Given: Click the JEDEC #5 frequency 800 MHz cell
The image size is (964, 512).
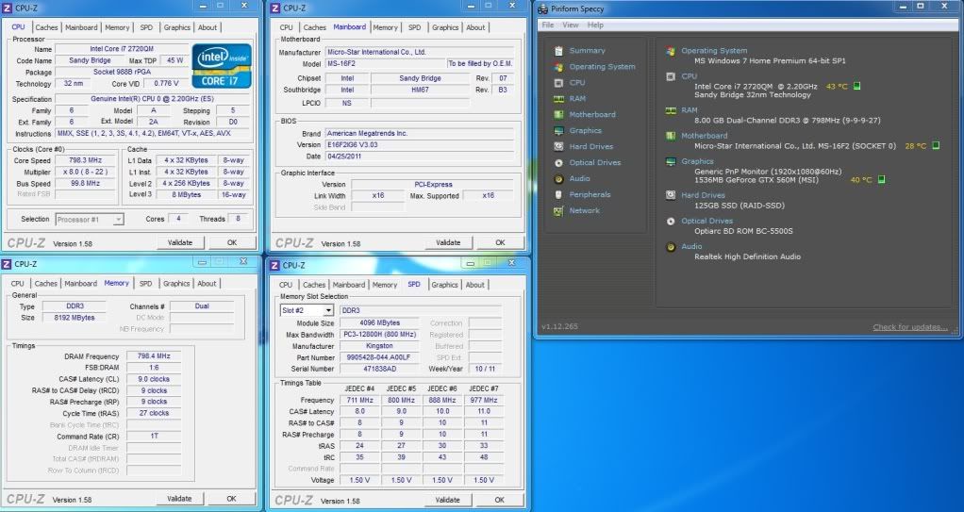Looking at the screenshot, I should [x=401, y=400].
